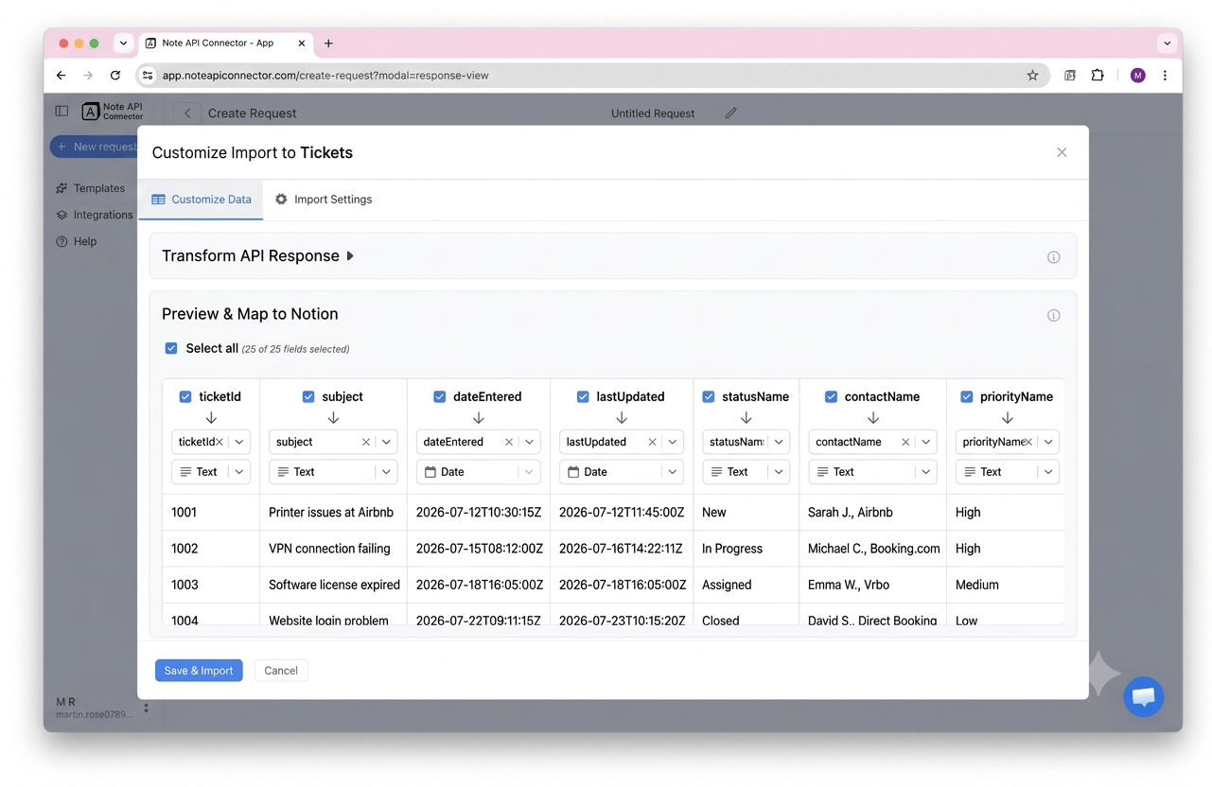
Task: Close the Note API Connector browser tab
Action: [302, 44]
